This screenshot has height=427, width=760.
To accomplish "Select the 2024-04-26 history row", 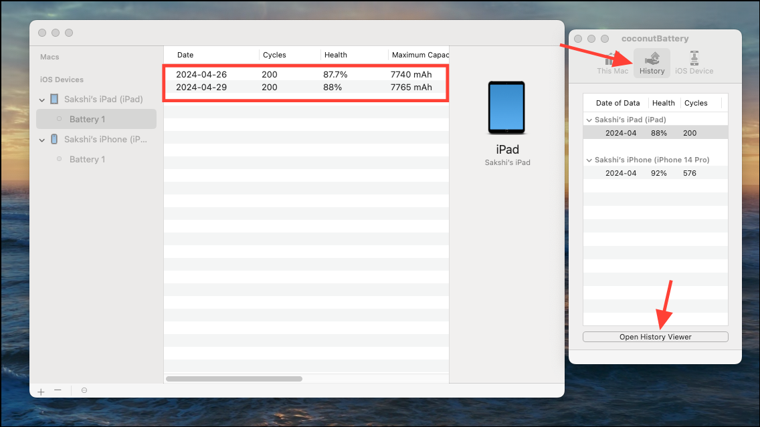I will (306, 75).
